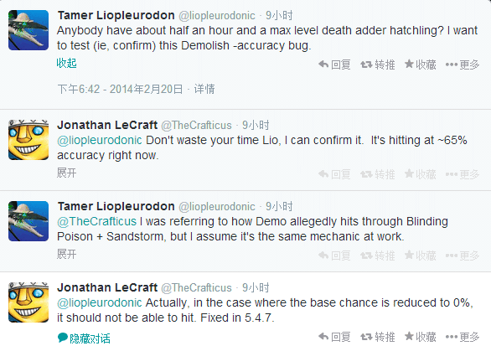This screenshot has width=491, height=346.
Task: Reply to the Fixed in 5.4.7 tweet
Action: click(334, 337)
